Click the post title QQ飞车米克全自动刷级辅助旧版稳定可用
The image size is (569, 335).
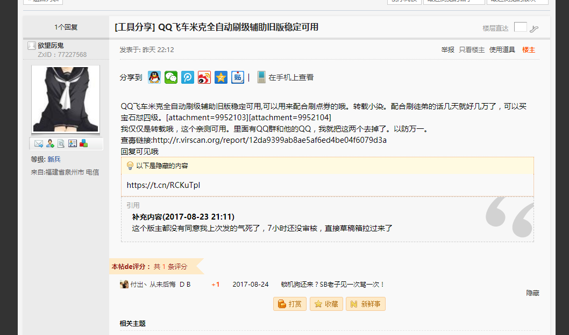pos(238,27)
